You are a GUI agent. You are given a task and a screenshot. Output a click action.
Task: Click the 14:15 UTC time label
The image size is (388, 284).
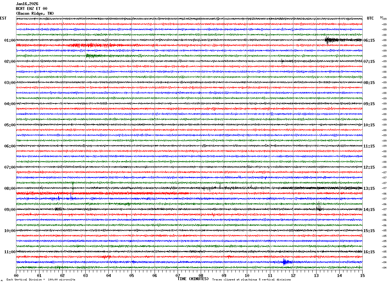tap(369, 210)
